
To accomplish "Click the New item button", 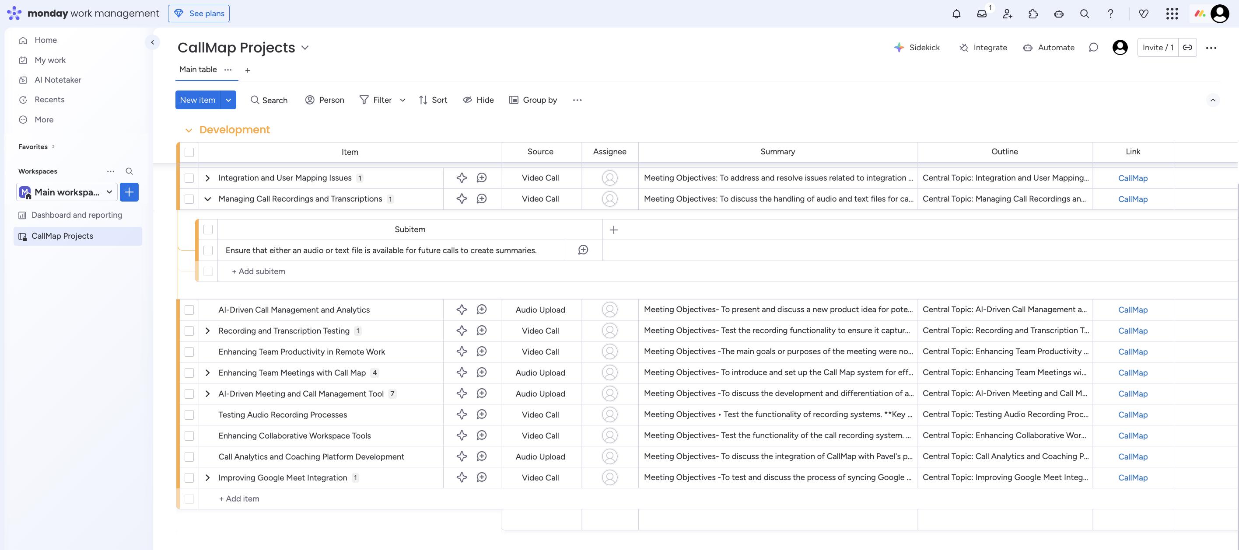I will pyautogui.click(x=198, y=100).
